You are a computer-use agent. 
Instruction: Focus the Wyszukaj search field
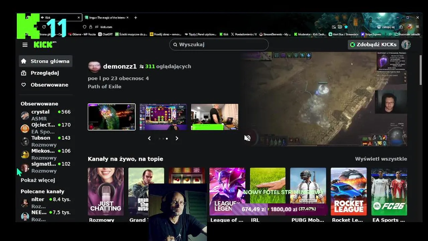point(219,45)
